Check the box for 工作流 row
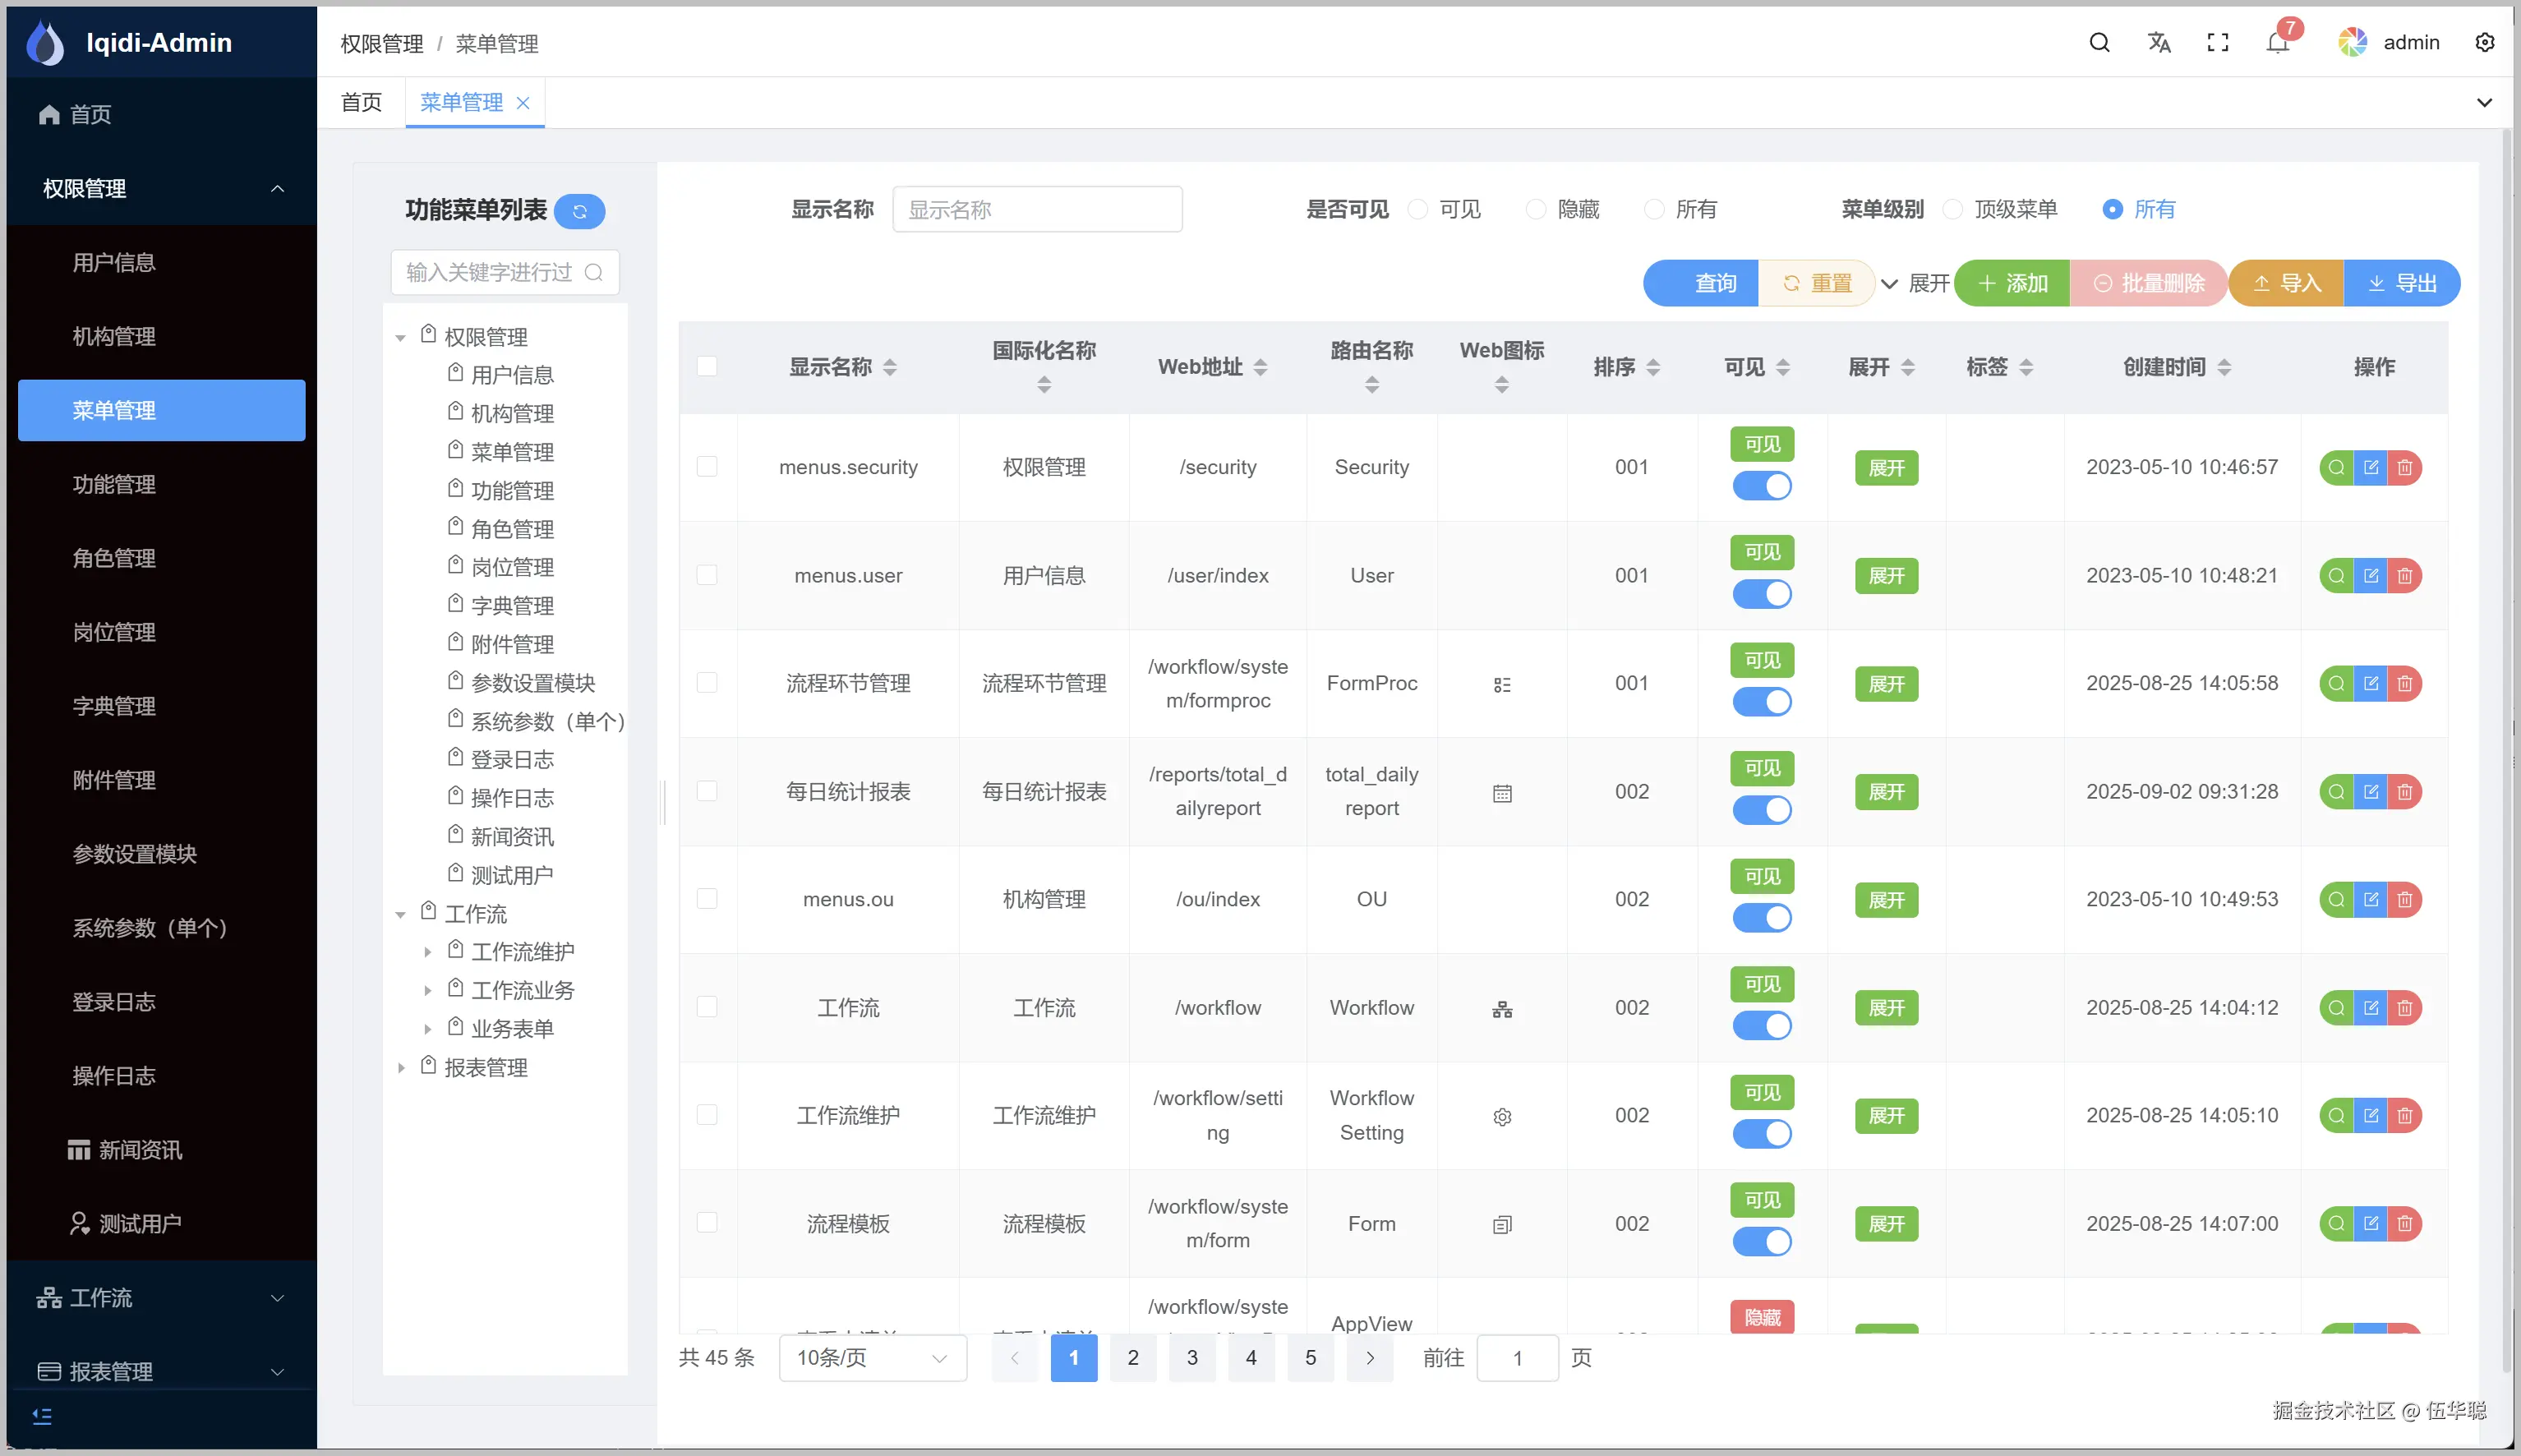This screenshot has height=1456, width=2521. tap(707, 1007)
